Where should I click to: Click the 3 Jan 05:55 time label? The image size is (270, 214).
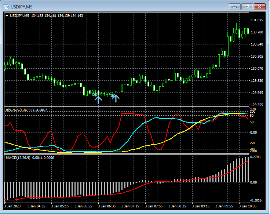click(83, 206)
